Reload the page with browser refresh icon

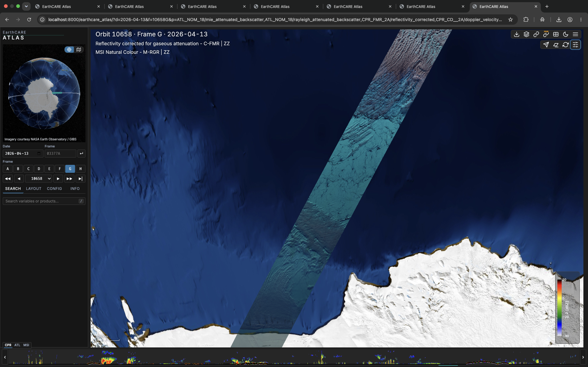29,20
